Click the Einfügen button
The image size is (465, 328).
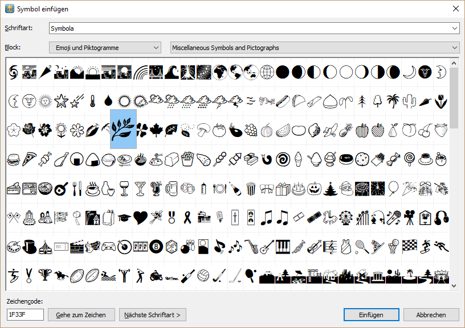pyautogui.click(x=371, y=314)
